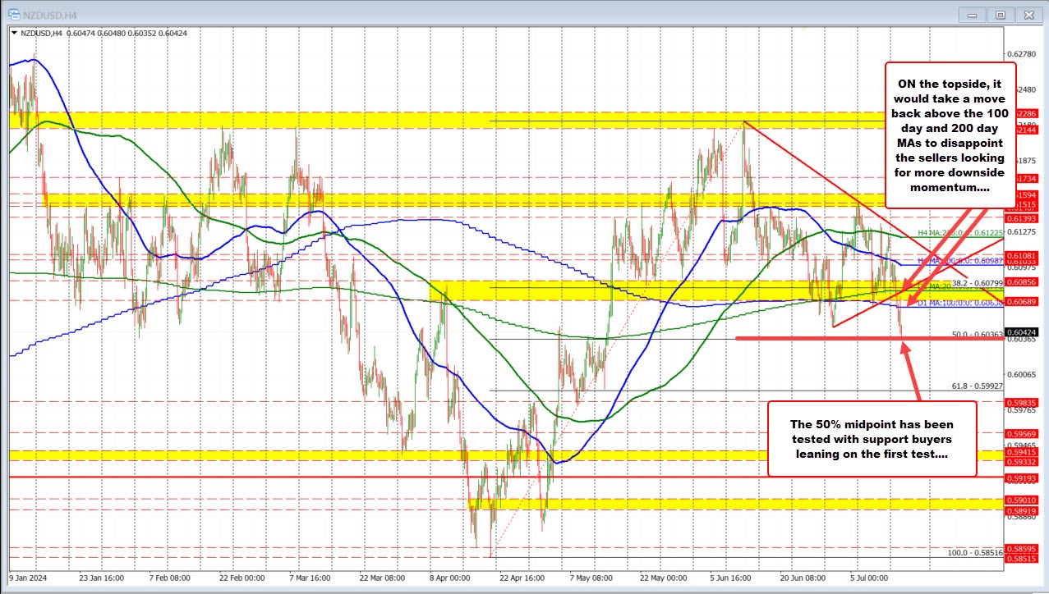This screenshot has height=594, width=1049.
Task: Close the NZDUSD,H4 chart window
Action: (1027, 14)
